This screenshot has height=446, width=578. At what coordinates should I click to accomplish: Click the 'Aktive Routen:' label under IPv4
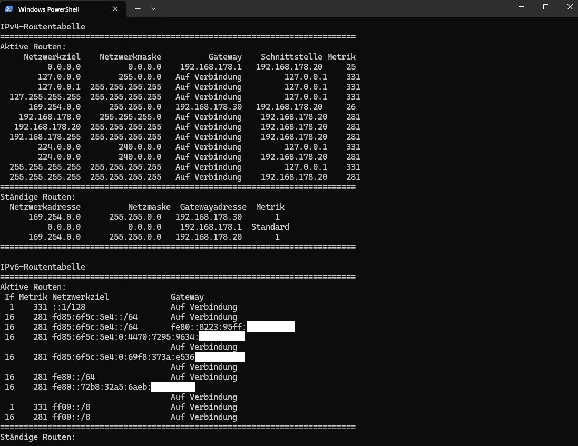click(33, 47)
